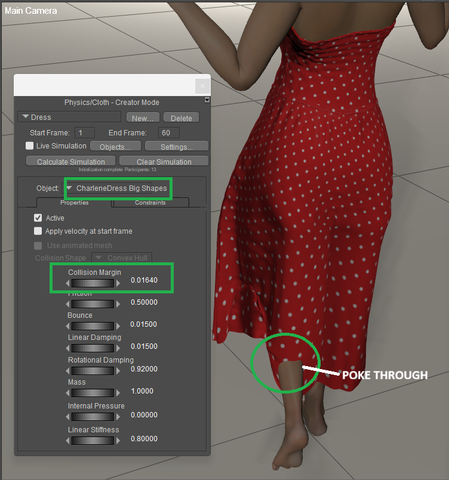449x480 pixels.
Task: Click the Rotational Damping increase arrow
Action: point(118,371)
